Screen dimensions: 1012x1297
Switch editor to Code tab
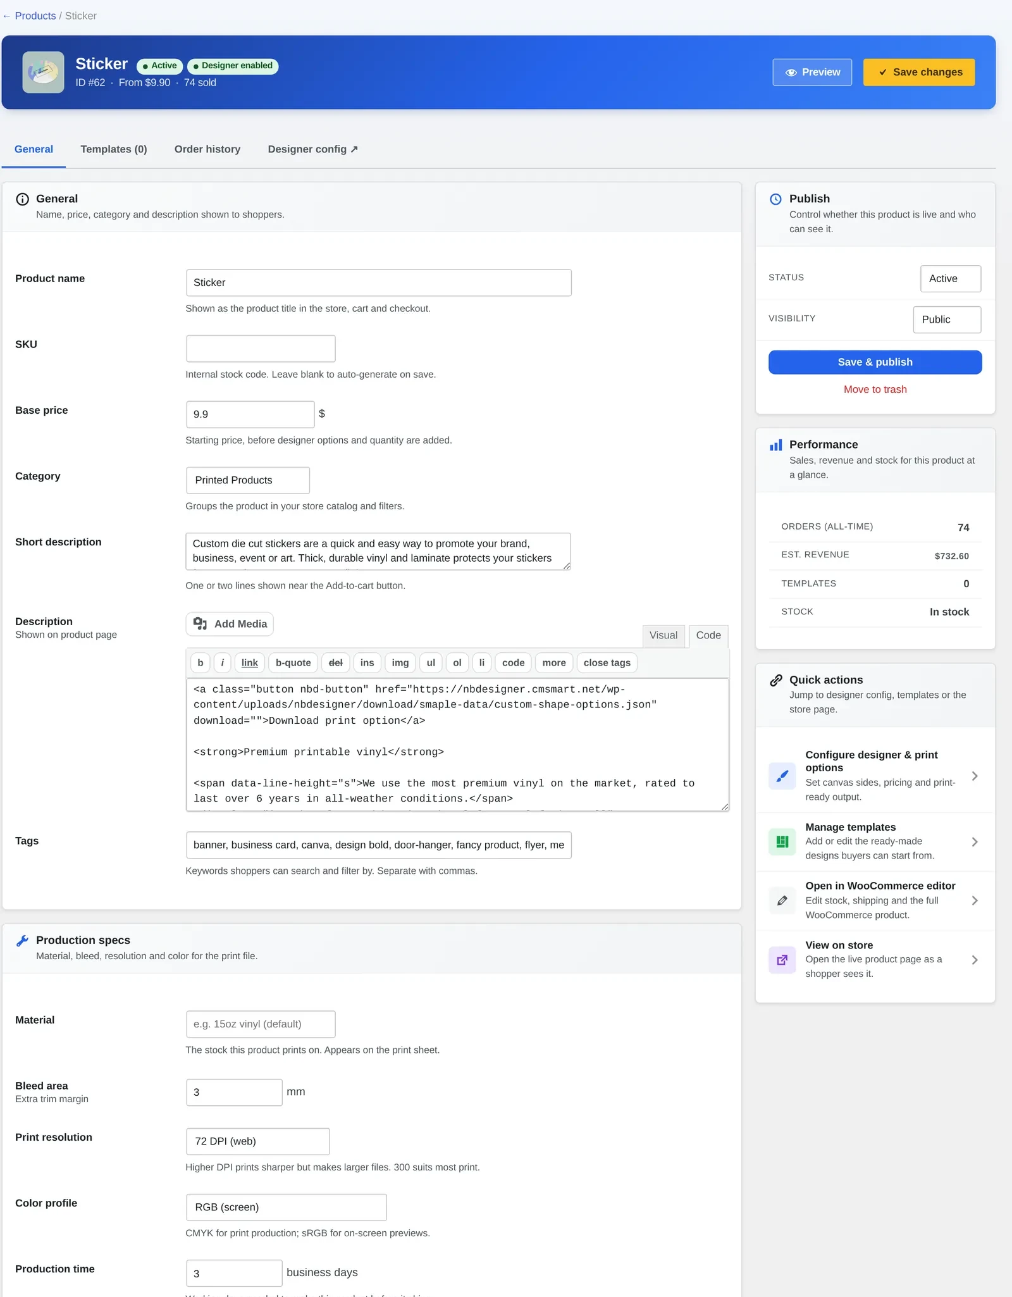(x=708, y=635)
